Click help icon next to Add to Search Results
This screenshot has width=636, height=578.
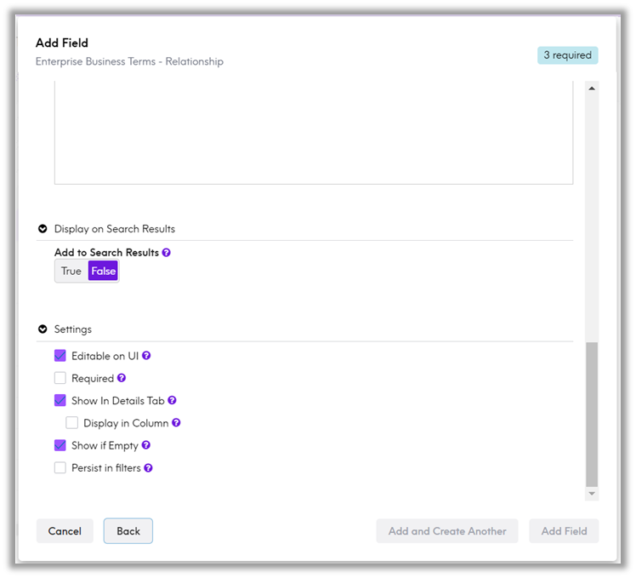point(167,253)
